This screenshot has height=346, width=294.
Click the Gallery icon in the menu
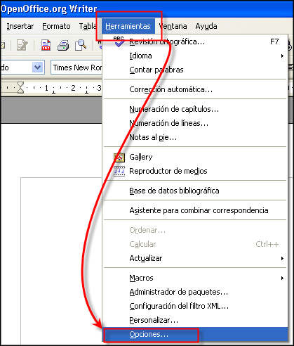click(119, 157)
